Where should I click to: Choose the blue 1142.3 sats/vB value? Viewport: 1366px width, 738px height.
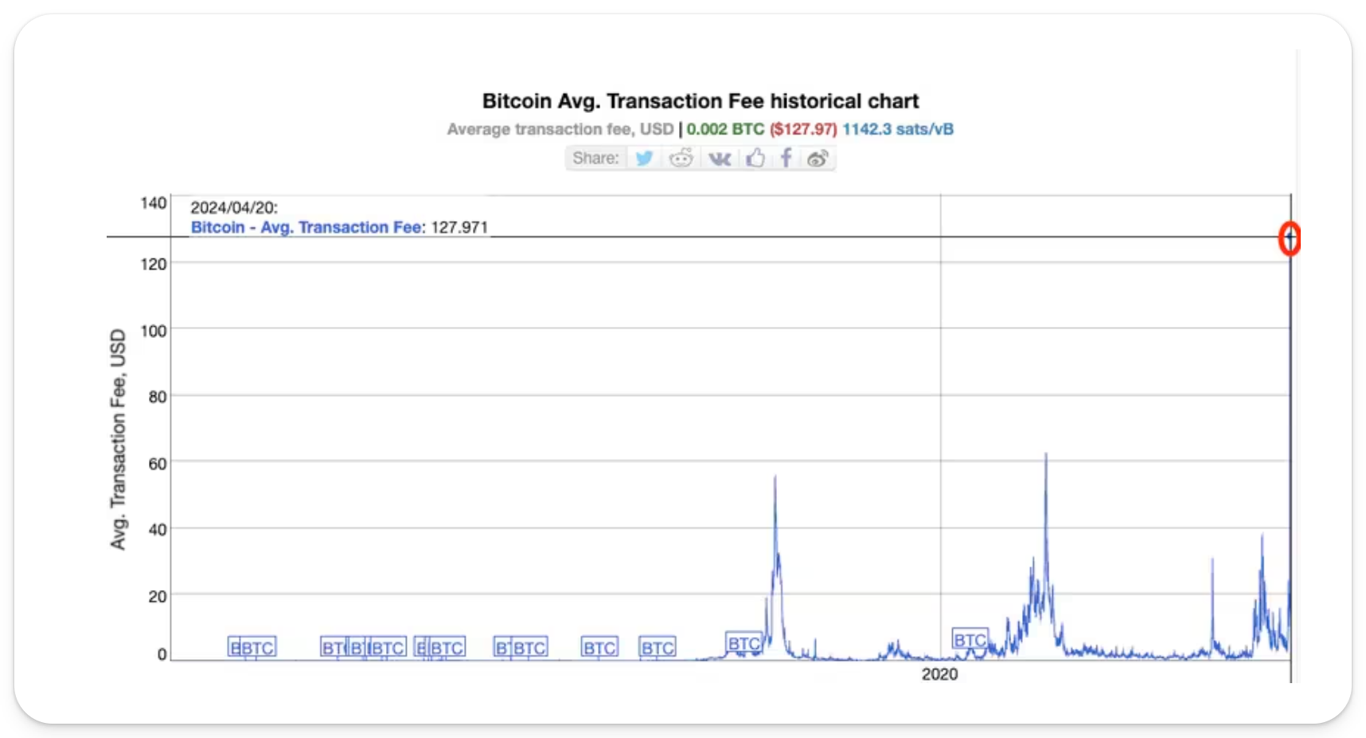(897, 130)
